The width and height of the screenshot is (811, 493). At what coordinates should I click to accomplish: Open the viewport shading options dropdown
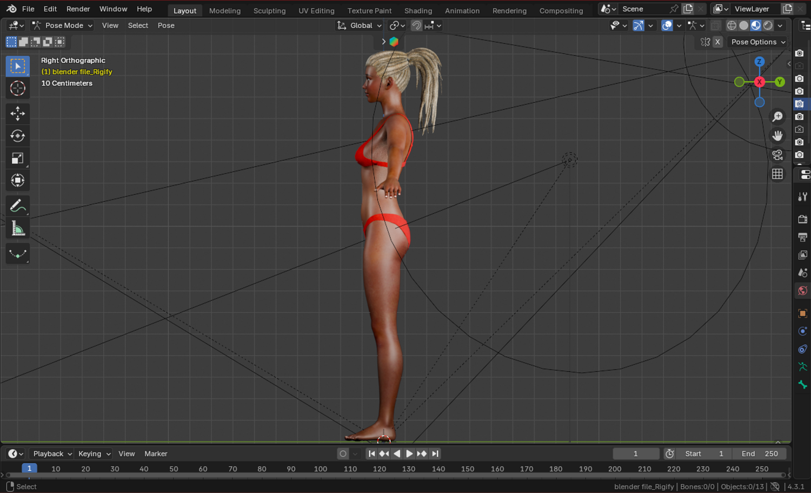[780, 25]
